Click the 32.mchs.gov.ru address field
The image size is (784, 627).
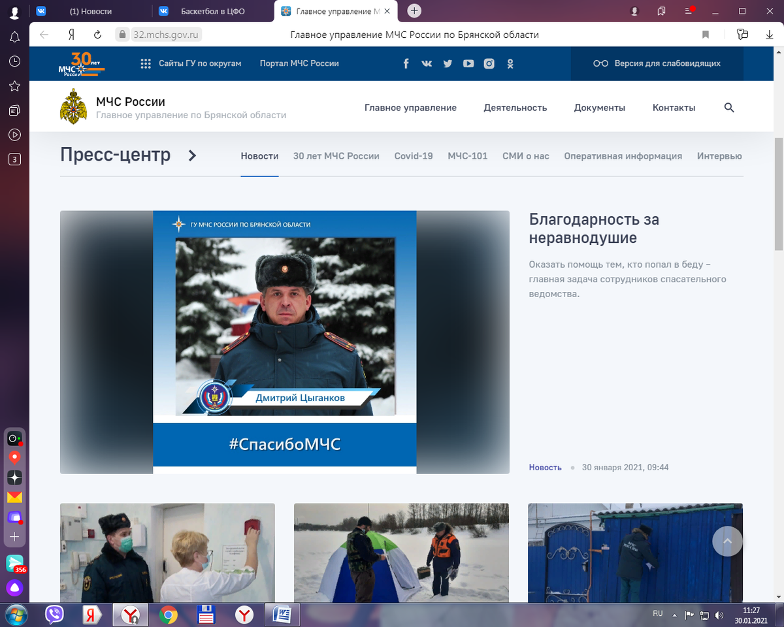click(x=167, y=35)
